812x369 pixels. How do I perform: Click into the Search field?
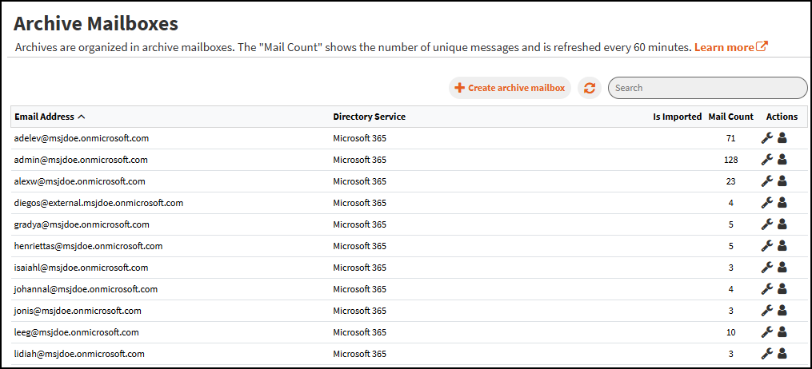707,88
